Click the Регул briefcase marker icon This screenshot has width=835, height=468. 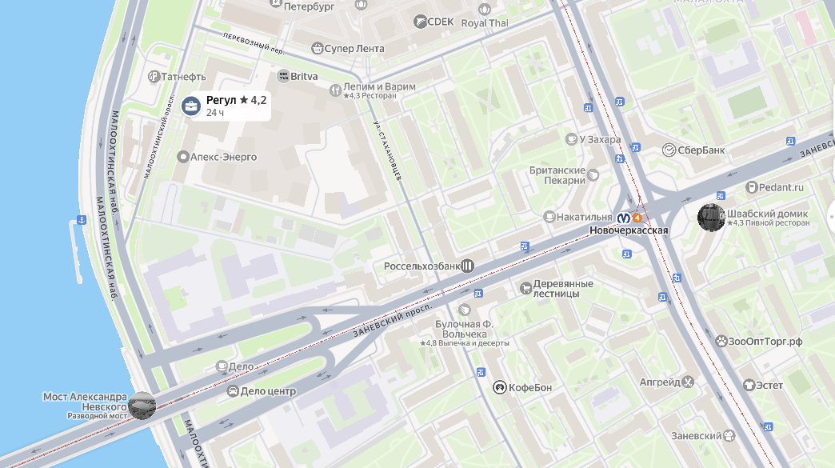[x=191, y=106]
